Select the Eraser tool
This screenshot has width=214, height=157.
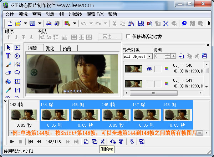8,73
